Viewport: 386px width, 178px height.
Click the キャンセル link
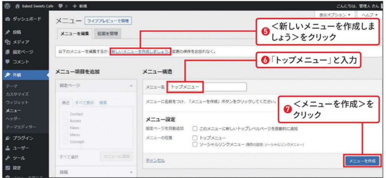(155, 160)
